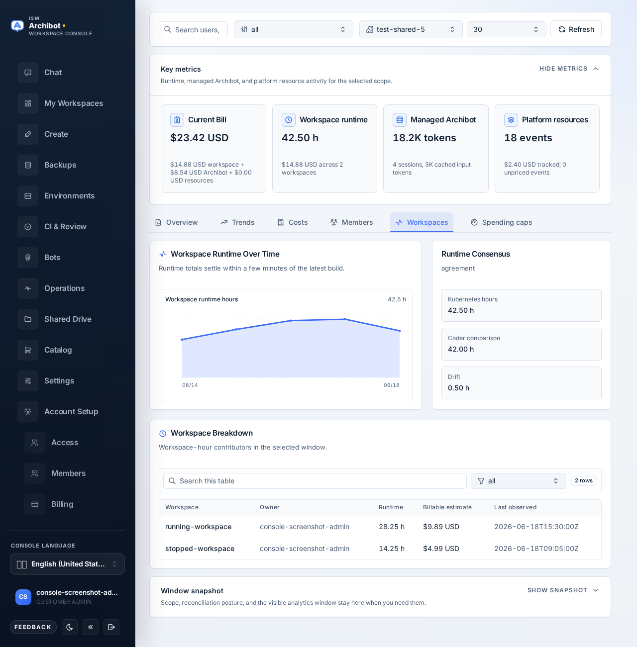Go to Environments page label
Screen dimensions: 637x647
coord(69,196)
